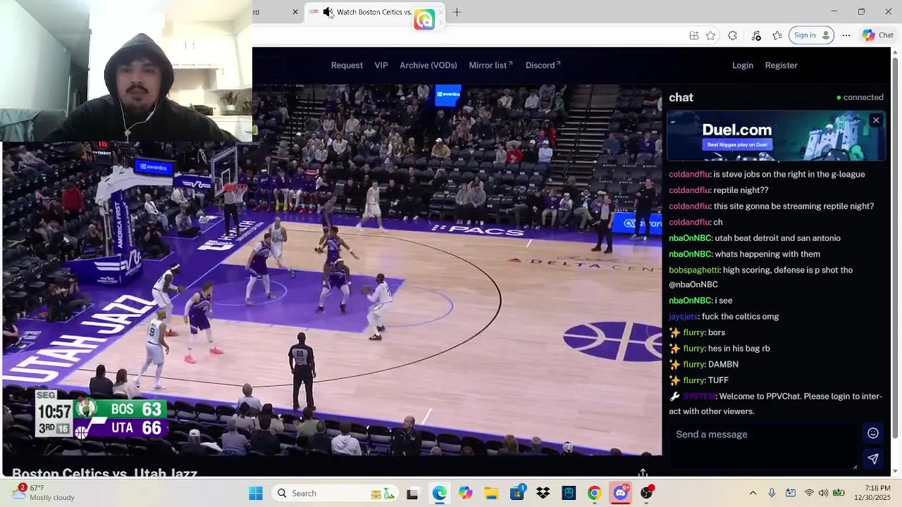The image size is (902, 507).
Task: Close the Duel.com ad banner
Action: coord(876,120)
